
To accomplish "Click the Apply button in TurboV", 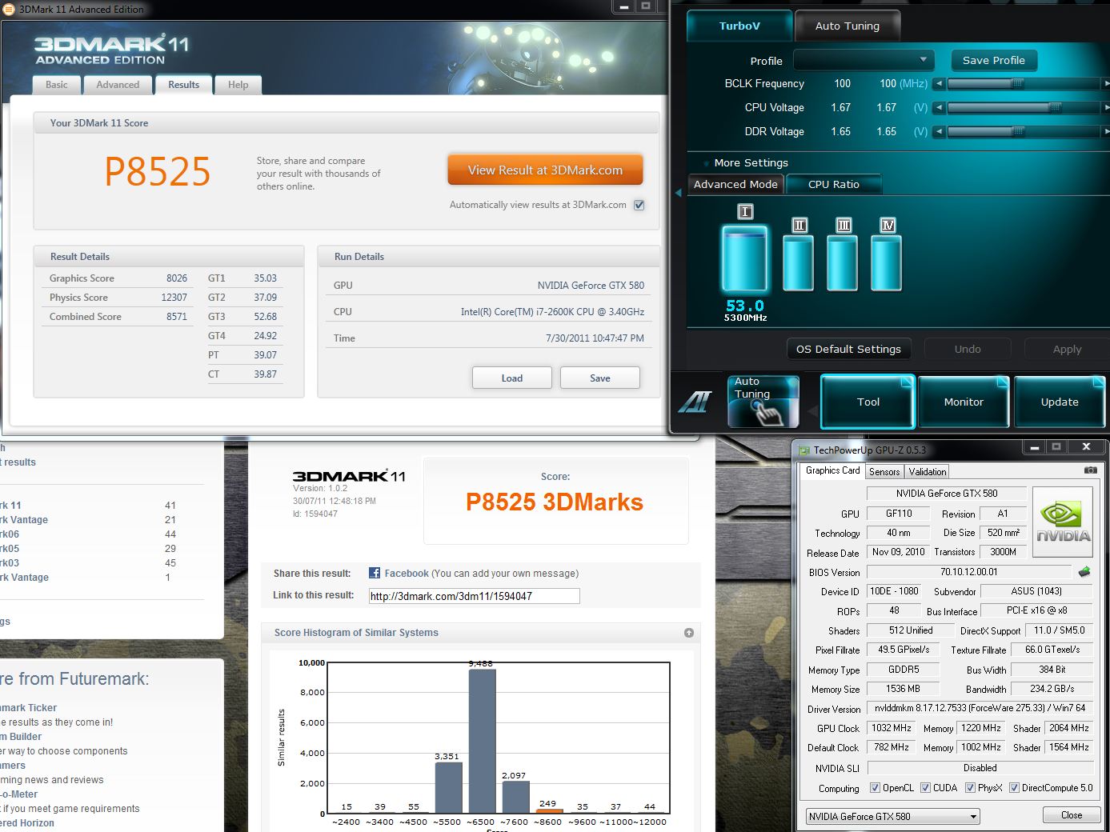I will [x=1067, y=349].
